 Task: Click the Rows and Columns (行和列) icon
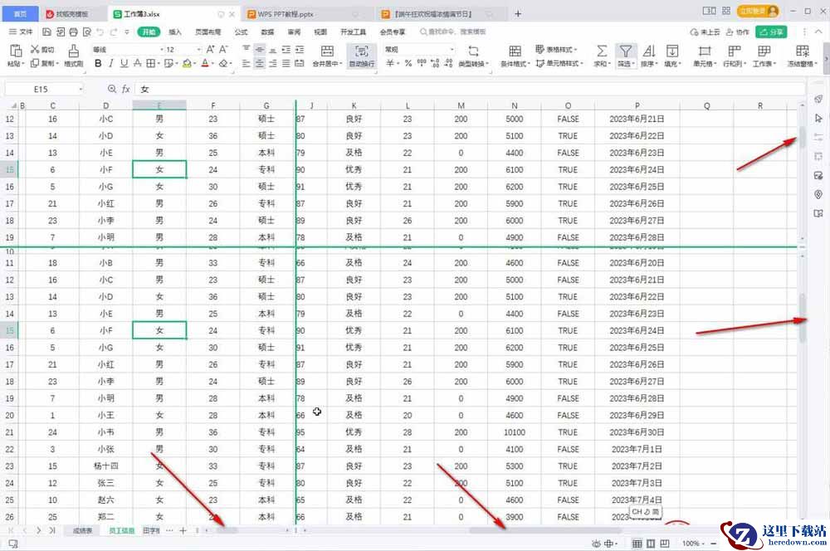point(735,51)
